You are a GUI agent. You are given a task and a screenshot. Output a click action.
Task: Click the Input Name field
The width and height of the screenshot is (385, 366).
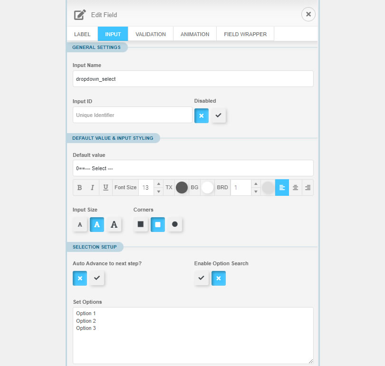tap(193, 79)
